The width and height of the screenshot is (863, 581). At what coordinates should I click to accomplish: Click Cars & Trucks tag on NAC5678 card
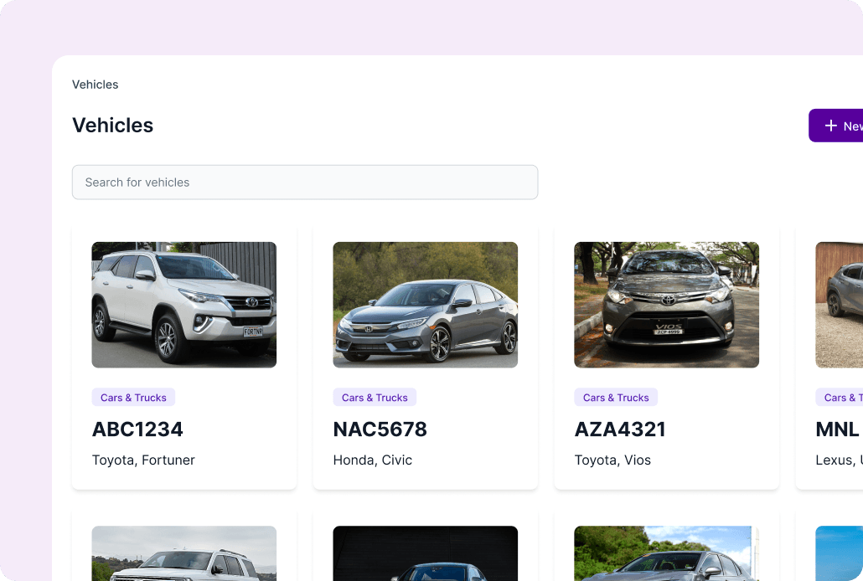[x=375, y=398]
